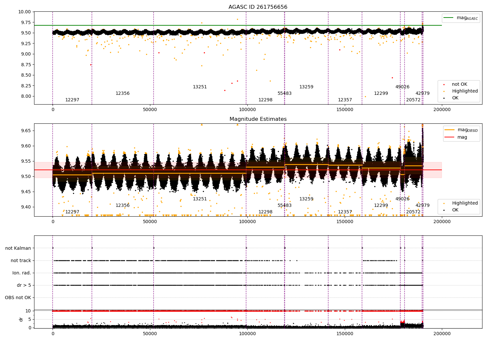Click the 200000 x-tick under Magnitude Estimates plot

442,222
